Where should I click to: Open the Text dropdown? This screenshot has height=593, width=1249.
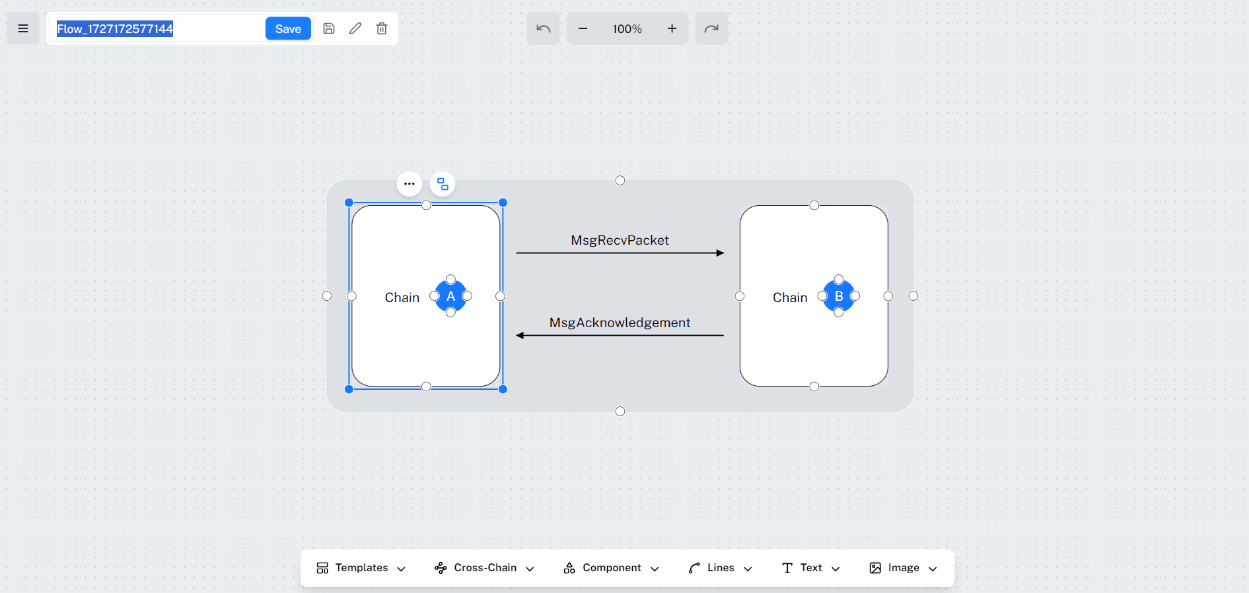pyautogui.click(x=810, y=568)
